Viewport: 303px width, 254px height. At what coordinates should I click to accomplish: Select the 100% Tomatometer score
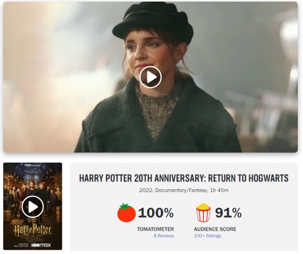(156, 213)
